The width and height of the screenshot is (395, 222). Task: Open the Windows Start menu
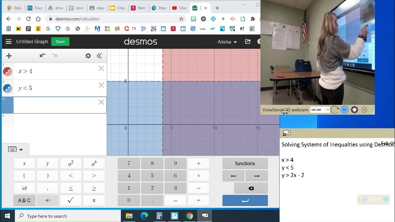click(7, 216)
